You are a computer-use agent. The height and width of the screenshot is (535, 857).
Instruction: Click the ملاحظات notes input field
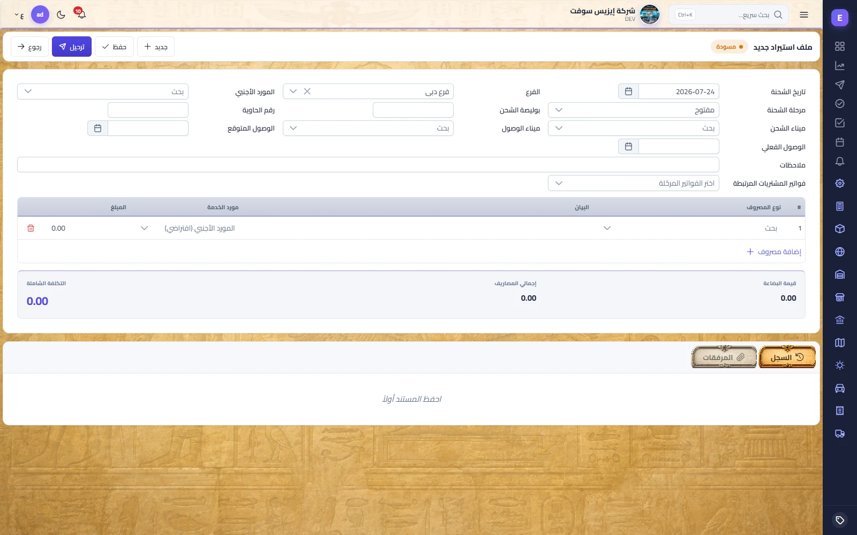(x=368, y=165)
